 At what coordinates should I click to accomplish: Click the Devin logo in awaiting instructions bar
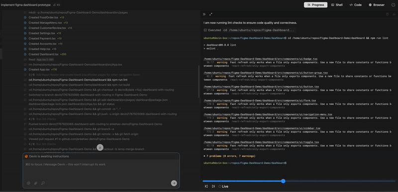[26, 156]
